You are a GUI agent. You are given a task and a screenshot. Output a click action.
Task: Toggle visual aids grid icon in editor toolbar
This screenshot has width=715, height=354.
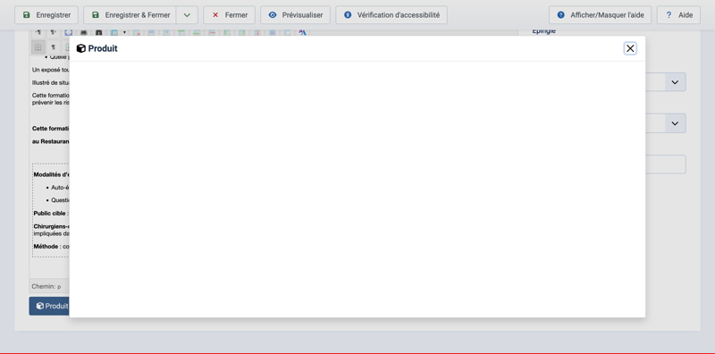[38, 47]
